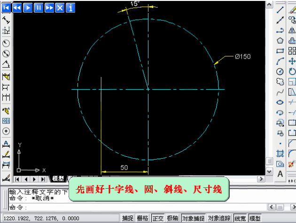Select the Baseline dimension tool
This screenshot has height=223, width=296.
click(x=6, y=87)
